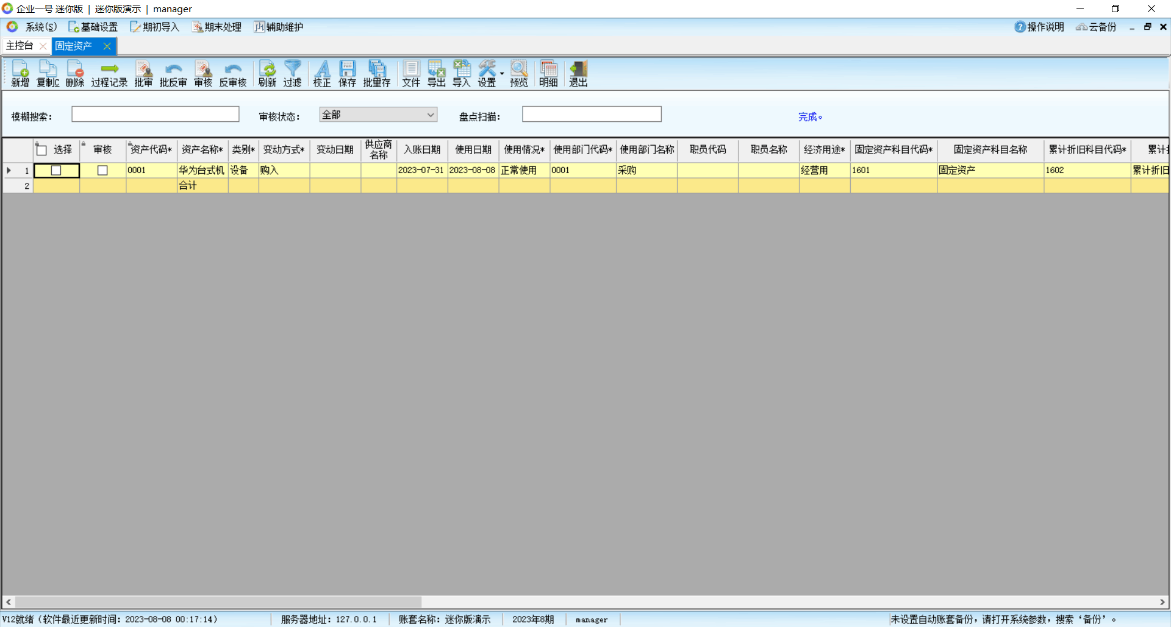Image resolution: width=1171 pixels, height=627 pixels.
Task: Click the 预览 (Preview) magnifier icon
Action: [x=518, y=74]
